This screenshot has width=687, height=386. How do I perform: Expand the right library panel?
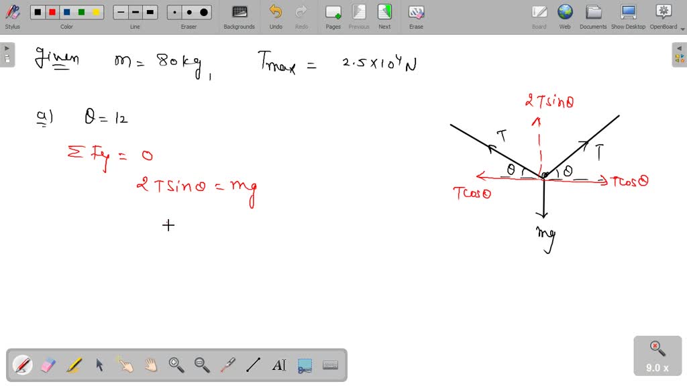pyautogui.click(x=680, y=55)
